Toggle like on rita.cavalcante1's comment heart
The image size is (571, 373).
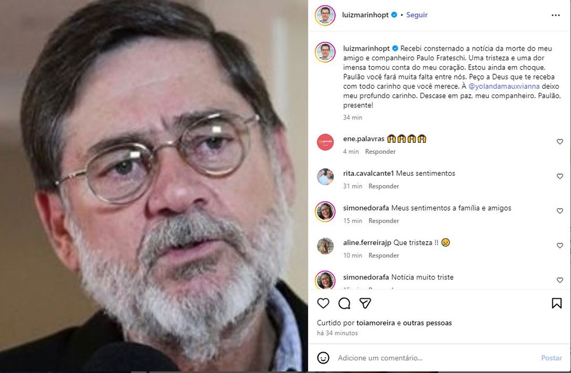click(560, 176)
